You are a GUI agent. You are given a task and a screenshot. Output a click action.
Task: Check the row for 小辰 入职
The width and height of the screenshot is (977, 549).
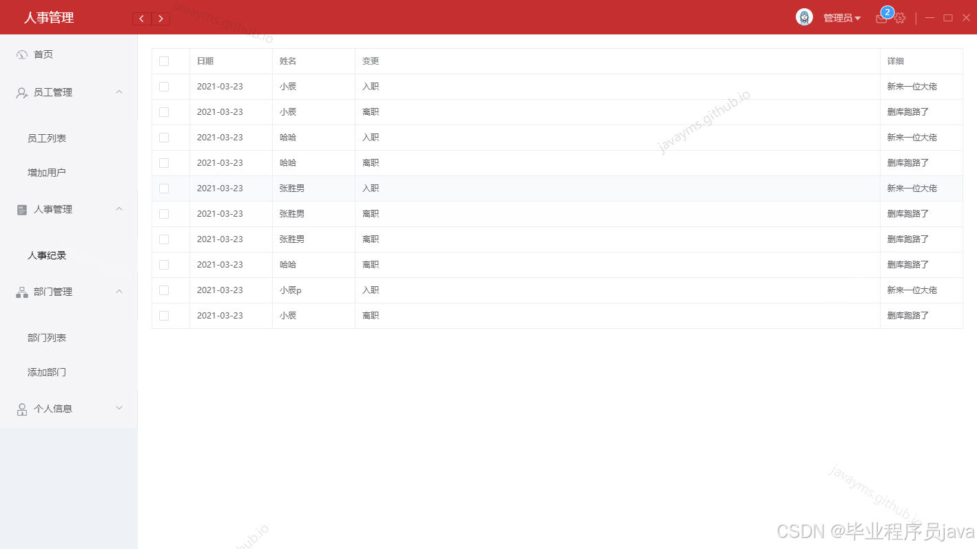coord(164,87)
